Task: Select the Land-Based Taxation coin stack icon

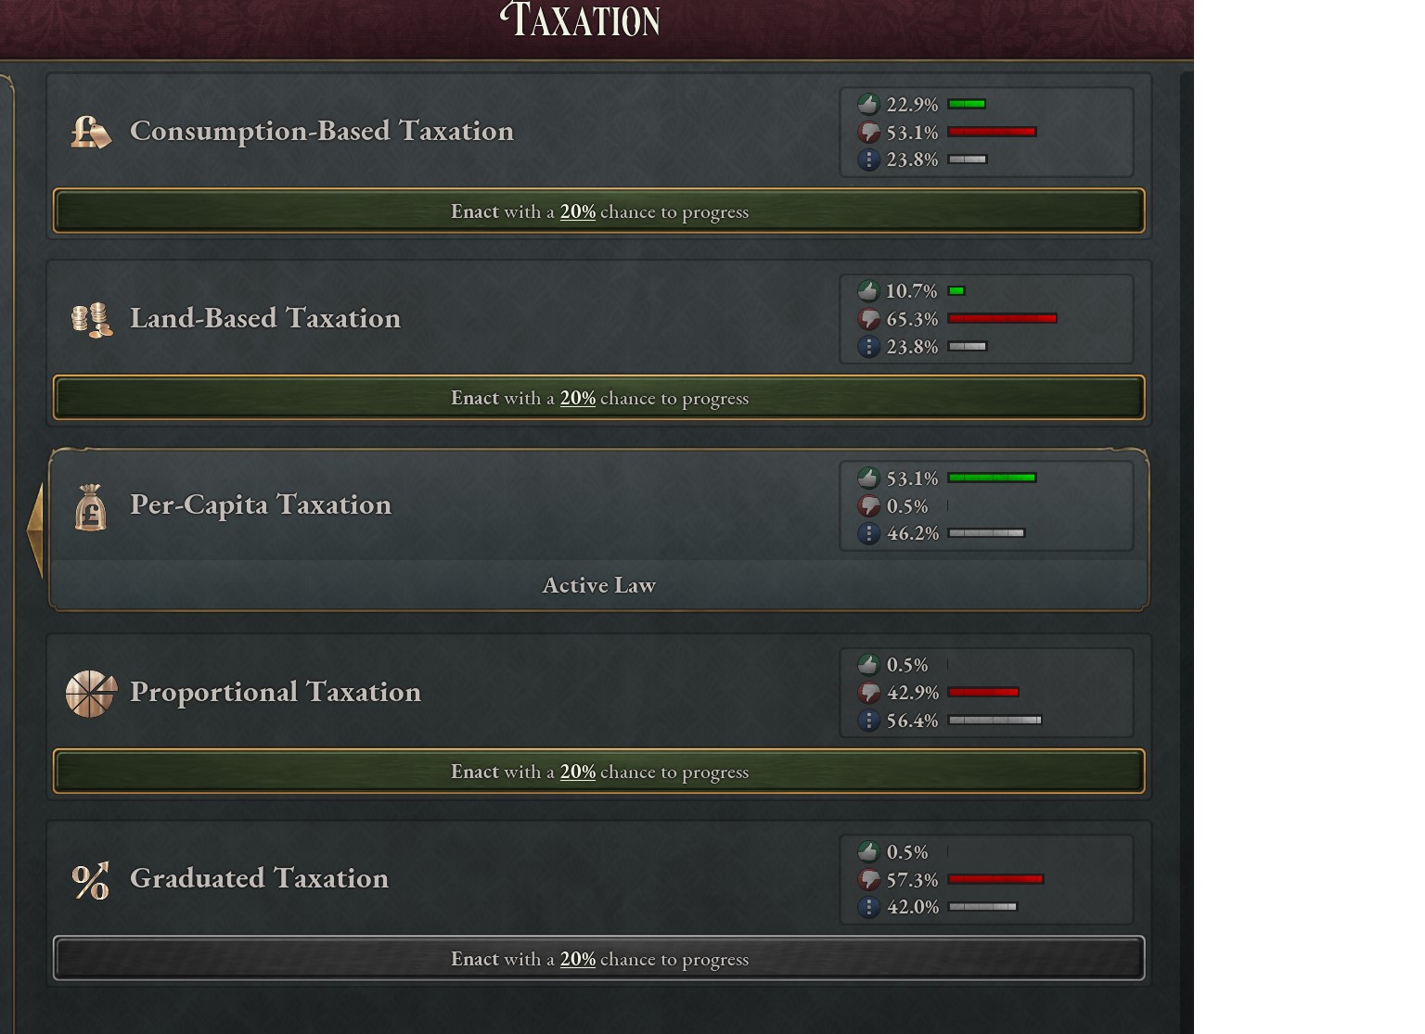Action: 89,317
